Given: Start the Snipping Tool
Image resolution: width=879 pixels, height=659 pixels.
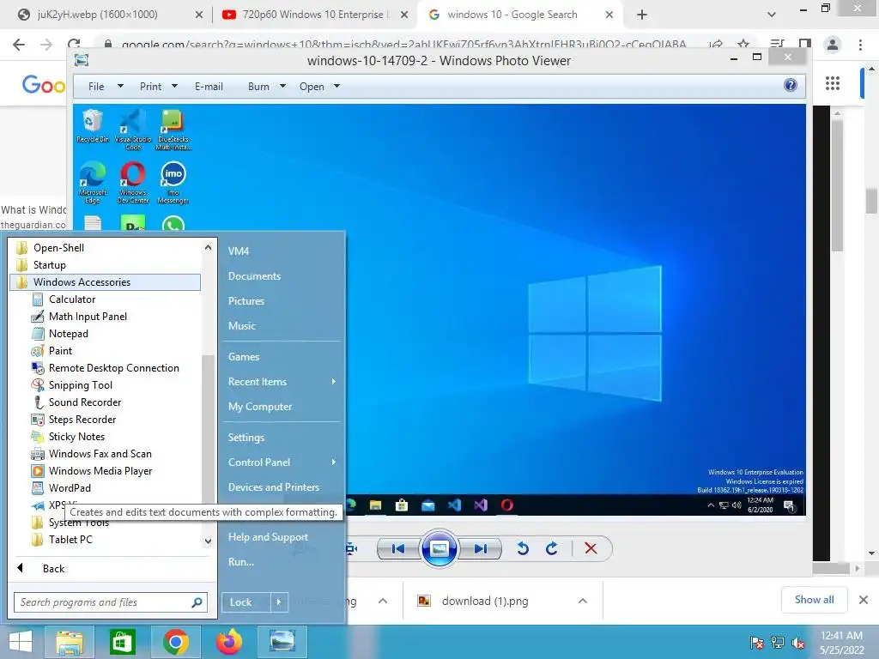Looking at the screenshot, I should (x=80, y=385).
